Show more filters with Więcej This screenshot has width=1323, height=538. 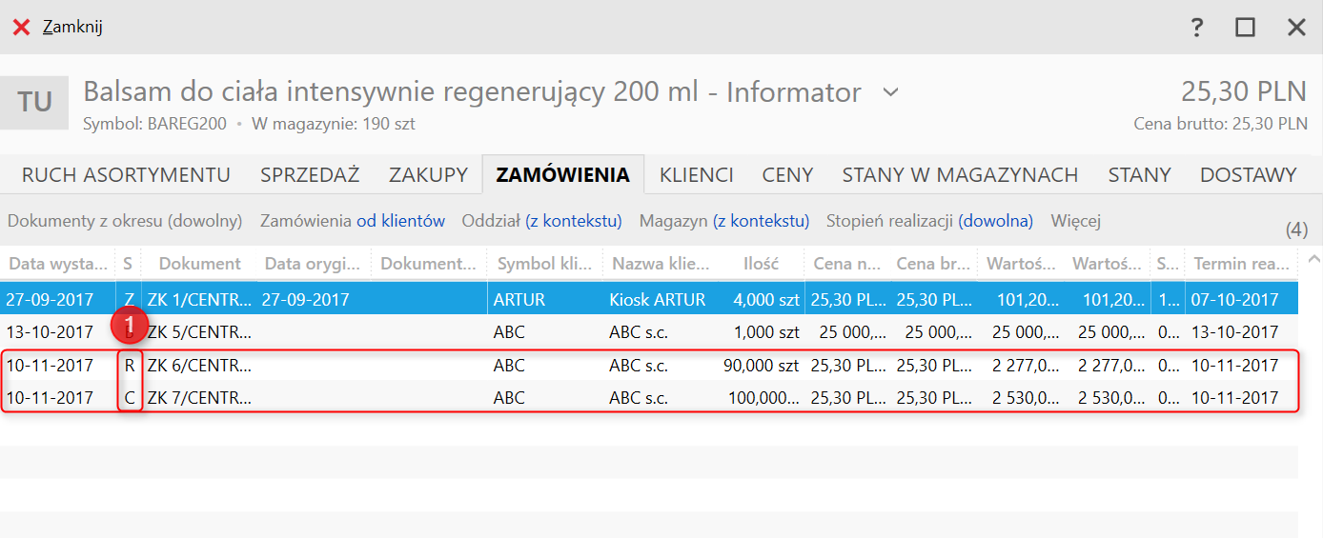[1076, 221]
